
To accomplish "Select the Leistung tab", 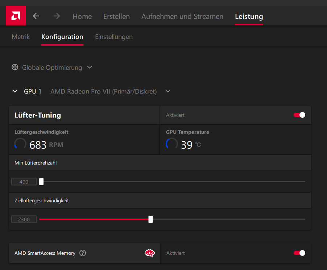I will pos(249,16).
